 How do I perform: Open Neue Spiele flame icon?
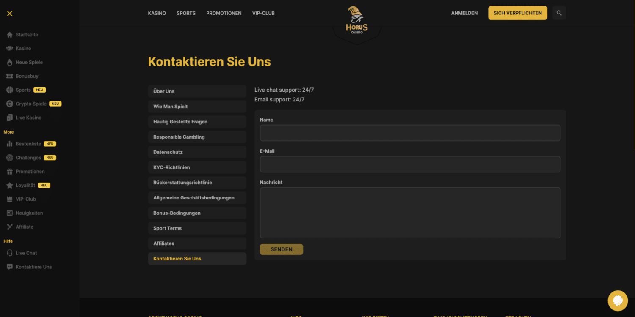point(10,62)
